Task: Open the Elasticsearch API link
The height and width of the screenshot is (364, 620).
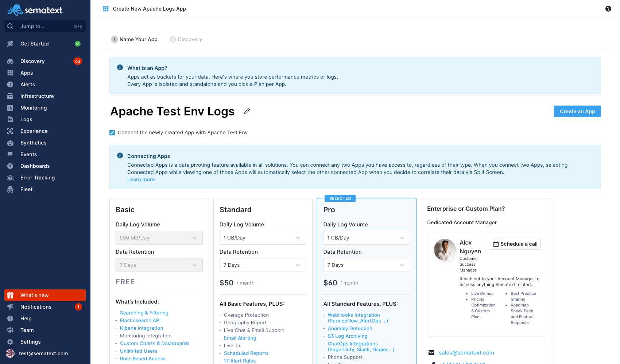Action: (140, 320)
